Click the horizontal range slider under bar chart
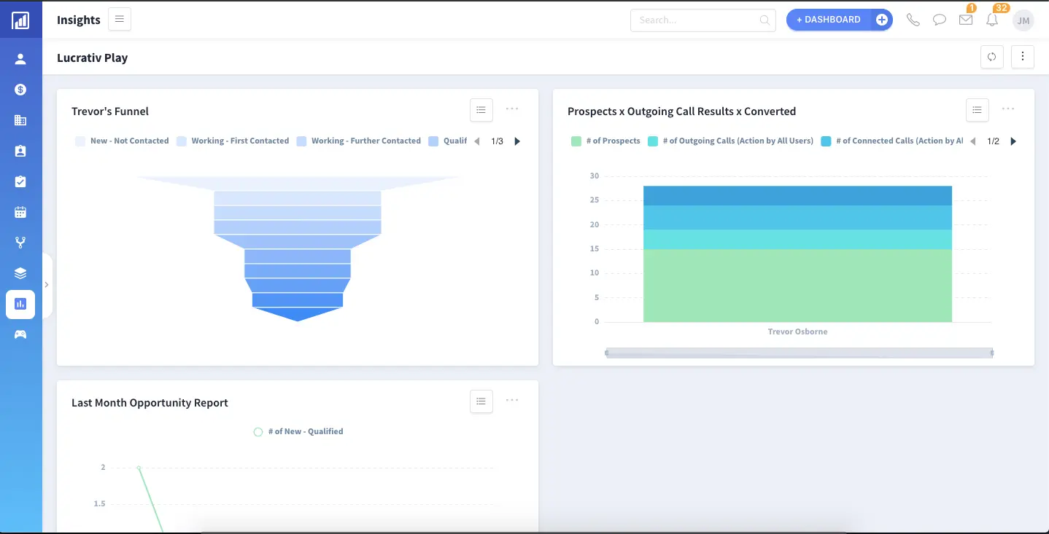The width and height of the screenshot is (1049, 534). click(799, 353)
